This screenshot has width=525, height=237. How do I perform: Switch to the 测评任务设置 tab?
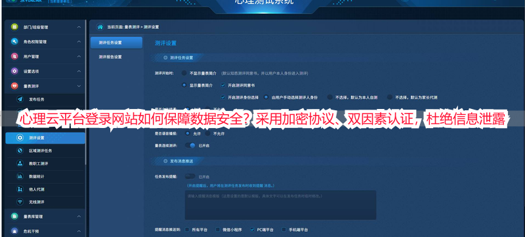click(116, 43)
